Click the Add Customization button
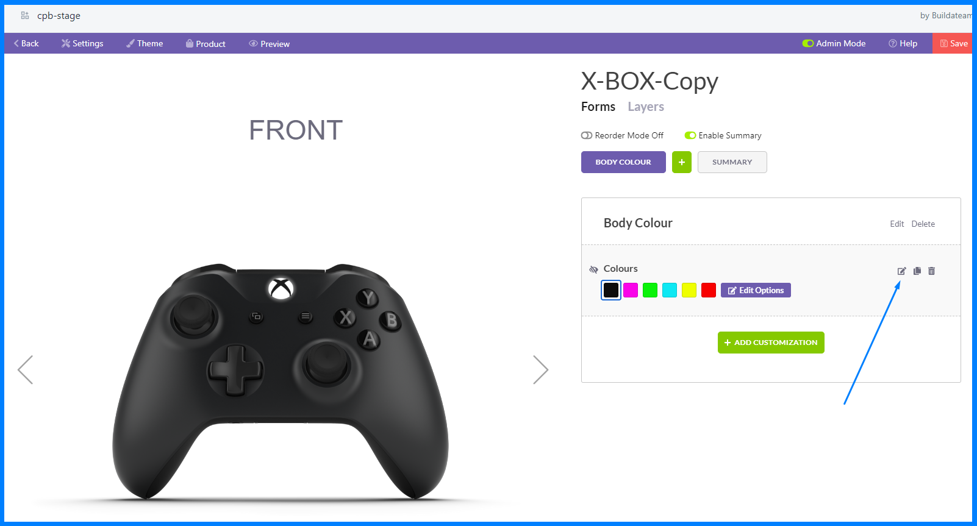977x526 pixels. coord(771,343)
